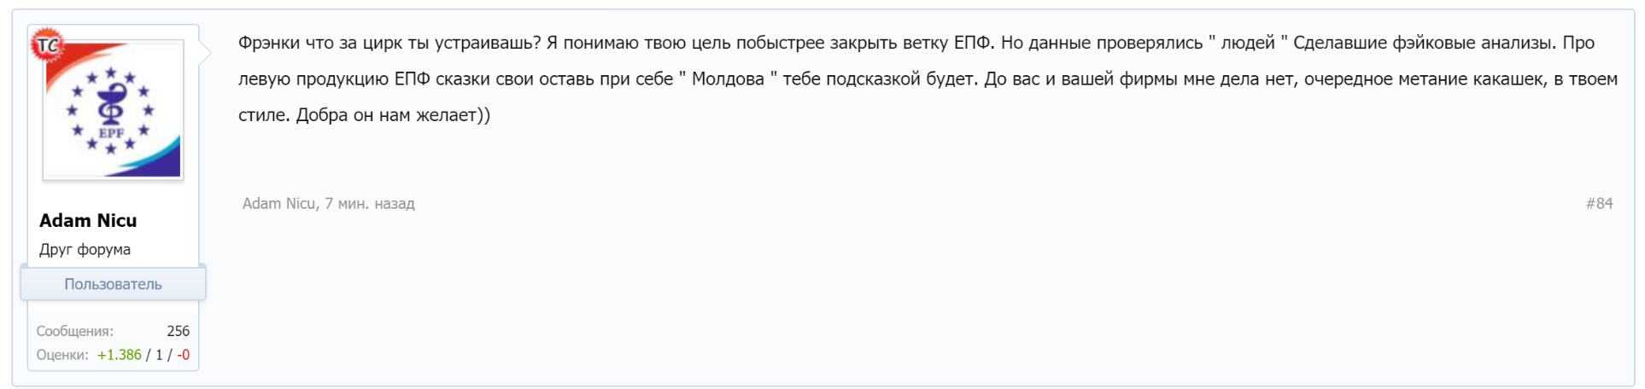Click the "Оценки:" label
Viewport: 1645px width, 389px height.
coord(62,355)
